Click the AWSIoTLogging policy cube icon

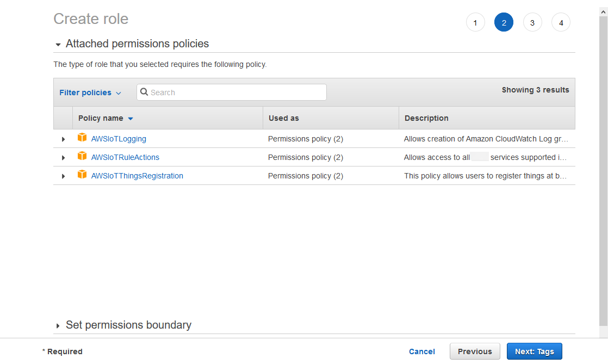pos(82,138)
